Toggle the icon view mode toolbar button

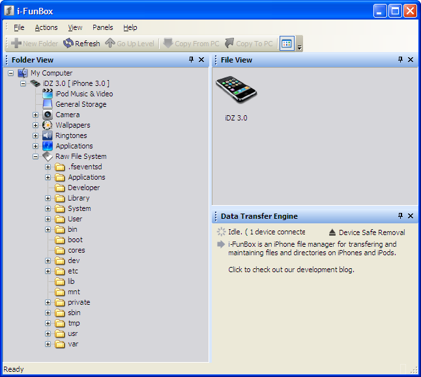coord(287,43)
